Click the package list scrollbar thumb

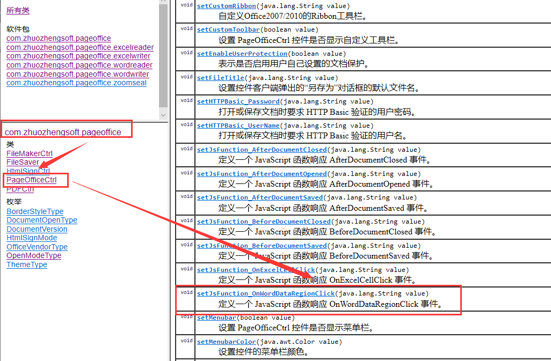tap(163, 56)
